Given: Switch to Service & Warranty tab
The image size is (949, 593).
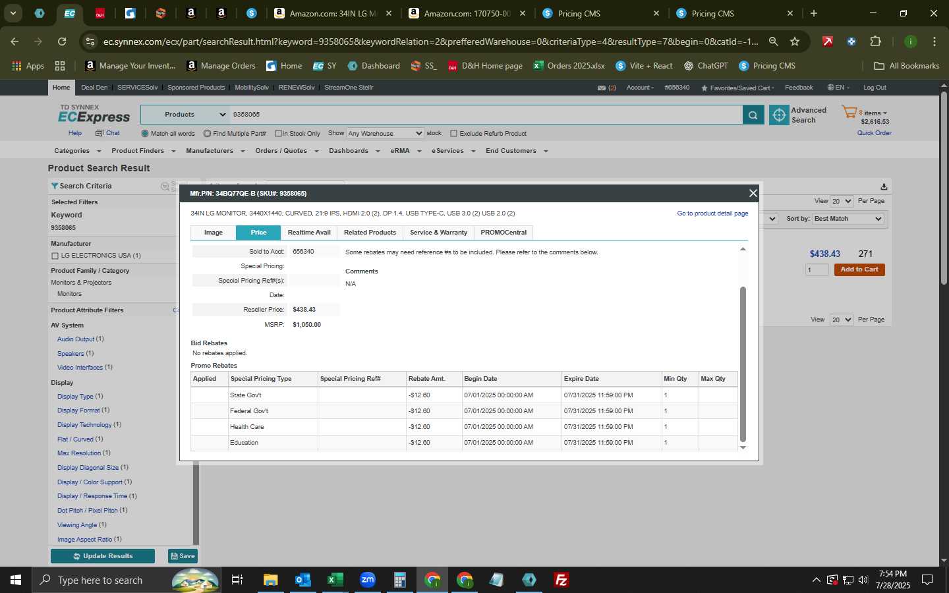Looking at the screenshot, I should tap(438, 233).
